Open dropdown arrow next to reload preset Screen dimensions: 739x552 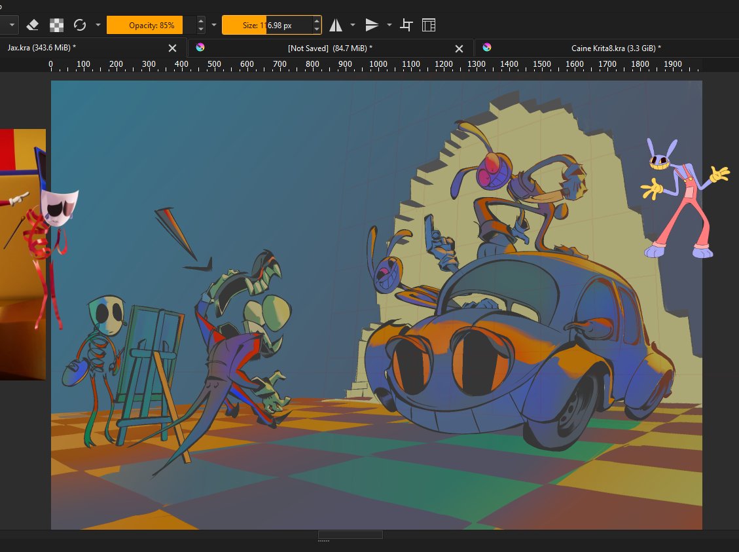point(98,25)
